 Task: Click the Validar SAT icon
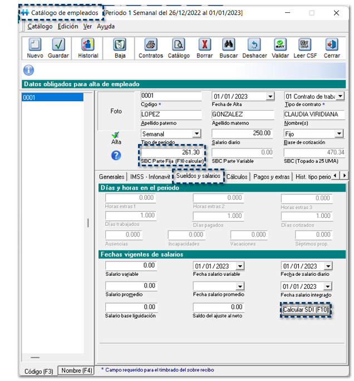(x=280, y=45)
